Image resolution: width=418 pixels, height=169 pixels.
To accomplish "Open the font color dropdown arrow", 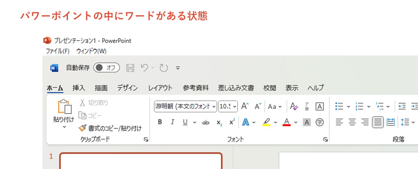I will point(296,122).
